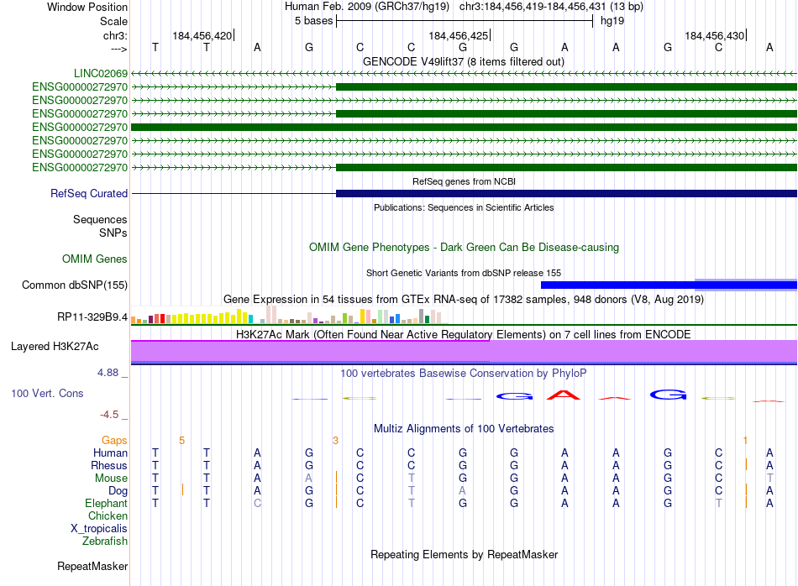Click the red A in PhyloP logo
This screenshot has width=798, height=586.
pyautogui.click(x=564, y=395)
